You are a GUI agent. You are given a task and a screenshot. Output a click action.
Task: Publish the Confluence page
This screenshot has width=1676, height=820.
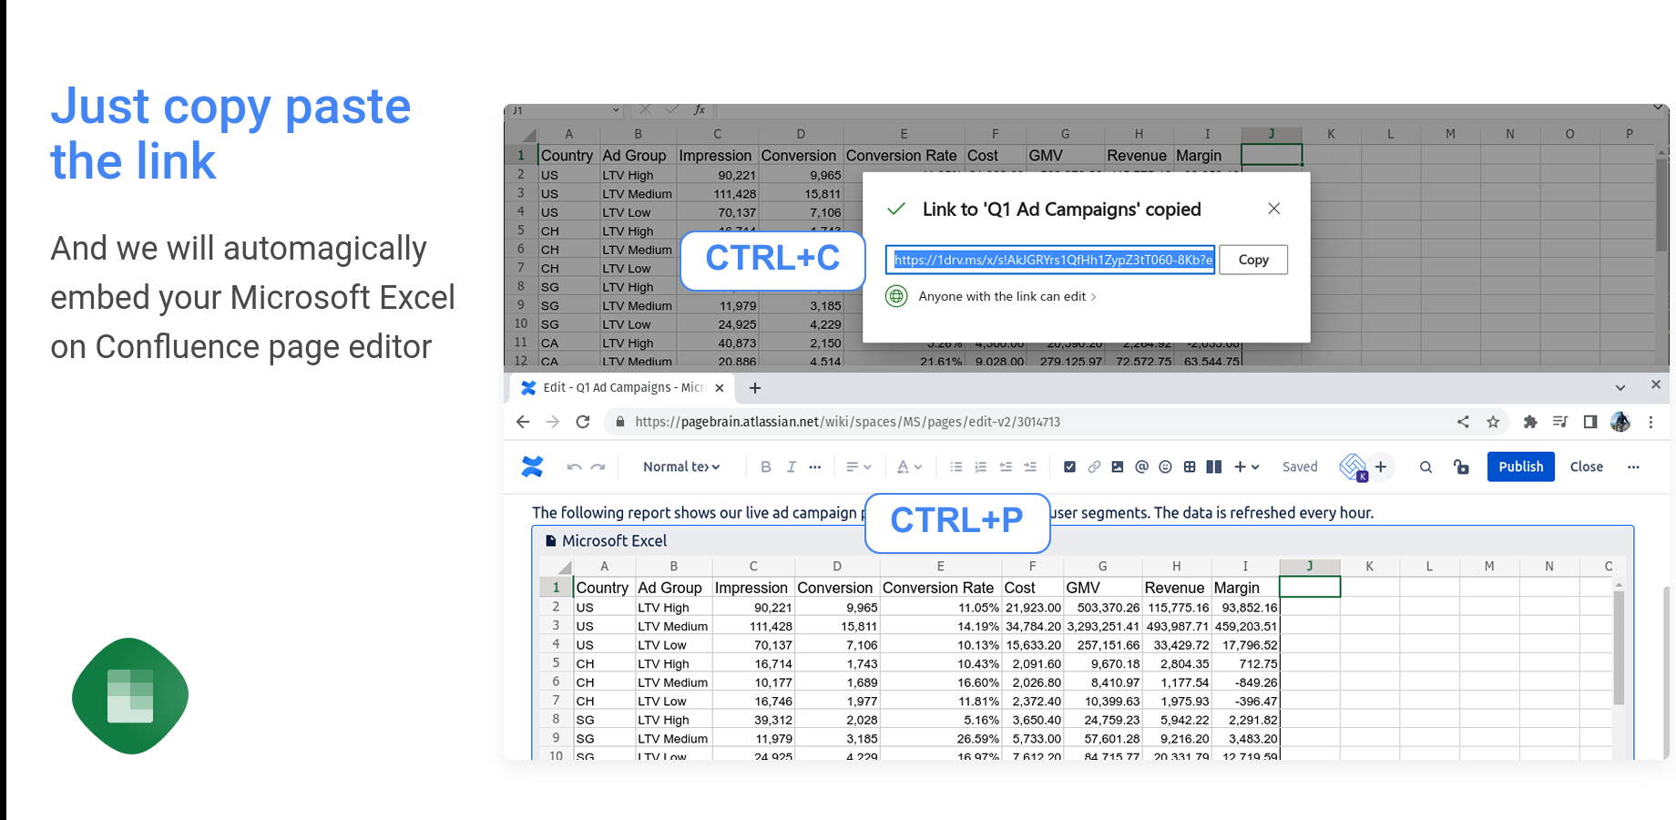[x=1521, y=466]
